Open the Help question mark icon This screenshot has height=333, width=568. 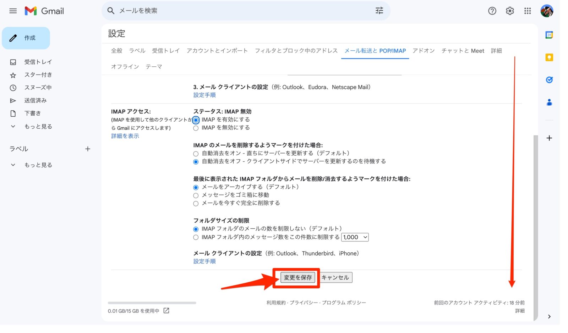pyautogui.click(x=492, y=11)
